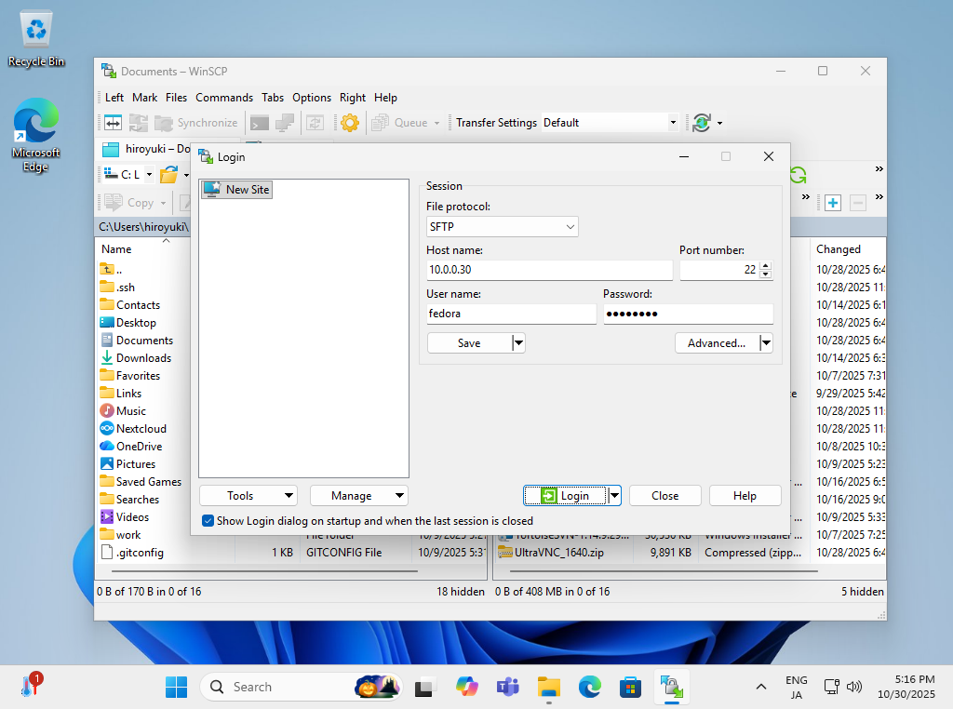Viewport: 953px width, 709px height.
Task: Click the green refresh icon in right panel
Action: [x=798, y=175]
